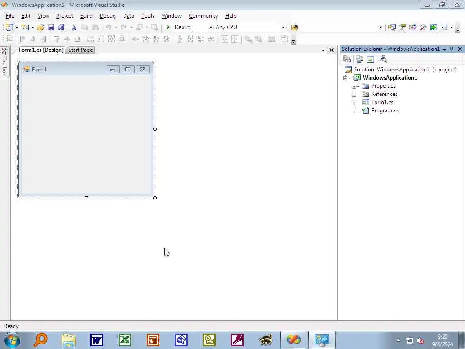Open the Window menu
Screen dimensions: 465x349
tap(171, 16)
